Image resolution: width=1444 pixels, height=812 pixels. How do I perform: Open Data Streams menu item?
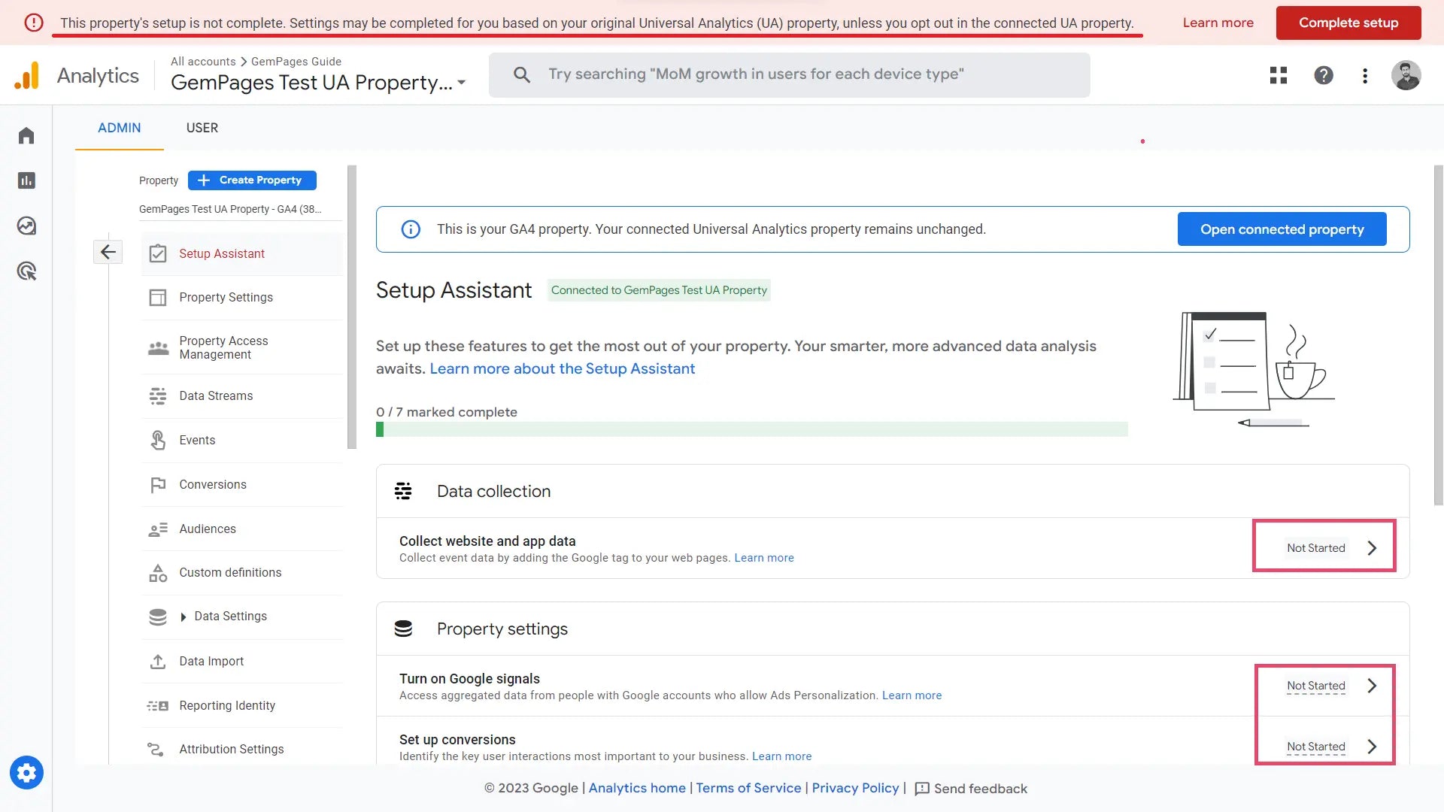(x=241, y=396)
